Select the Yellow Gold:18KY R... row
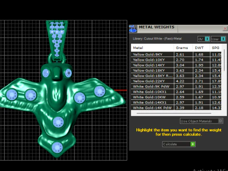Screen dimensions: 228x171 176,76
